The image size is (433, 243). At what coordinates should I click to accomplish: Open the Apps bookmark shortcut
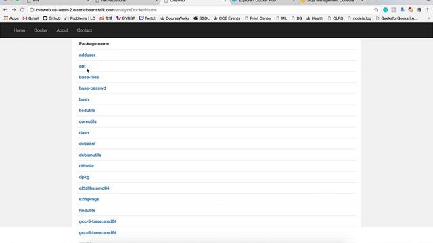[x=11, y=18]
